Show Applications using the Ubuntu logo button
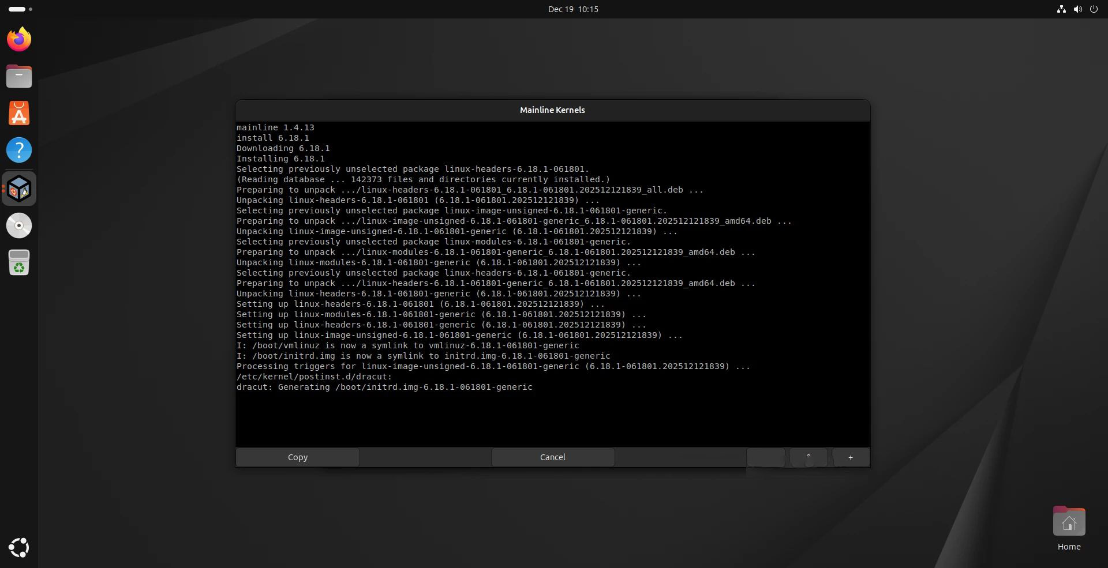Image resolution: width=1108 pixels, height=568 pixels. [x=19, y=547]
